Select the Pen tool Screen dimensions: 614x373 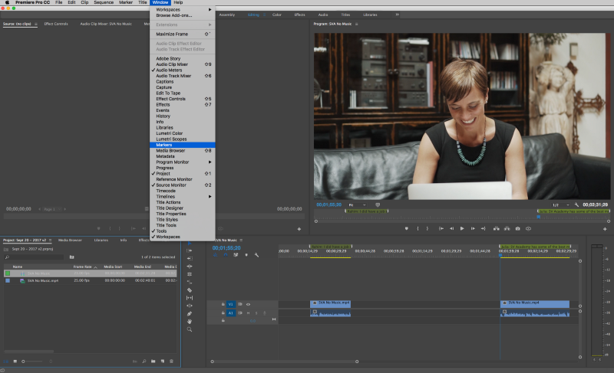190,313
